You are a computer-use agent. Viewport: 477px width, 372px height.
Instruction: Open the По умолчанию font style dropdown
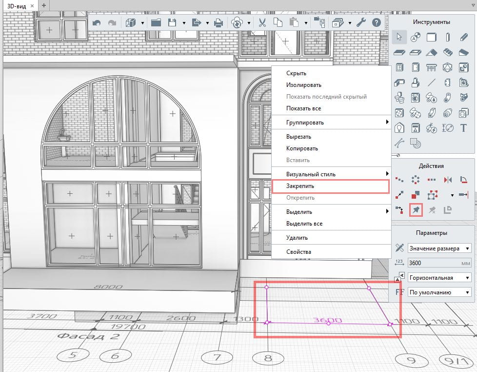(x=439, y=292)
